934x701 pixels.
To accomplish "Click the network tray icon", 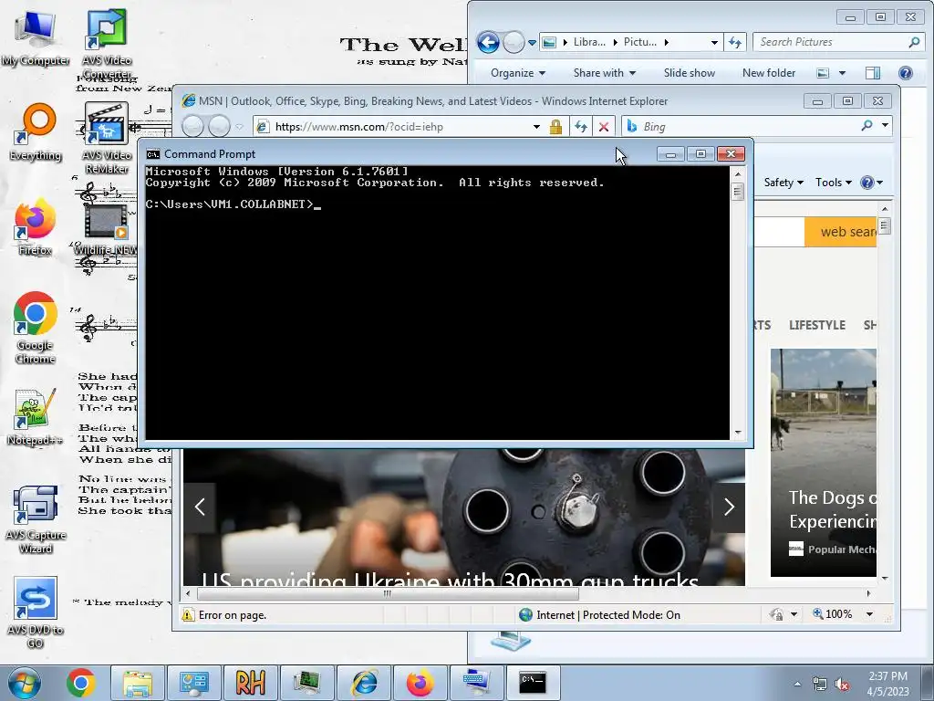I will pos(820,685).
